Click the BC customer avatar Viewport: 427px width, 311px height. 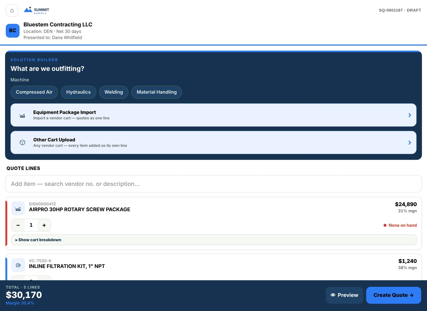pos(13,30)
